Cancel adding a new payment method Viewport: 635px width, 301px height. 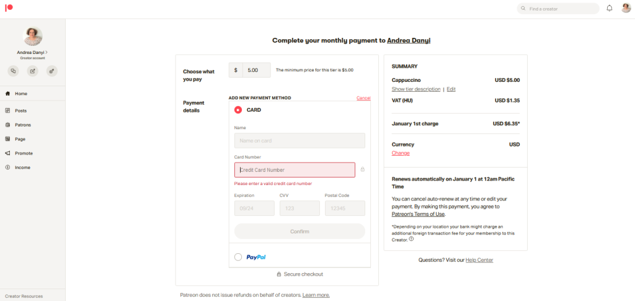(x=363, y=98)
